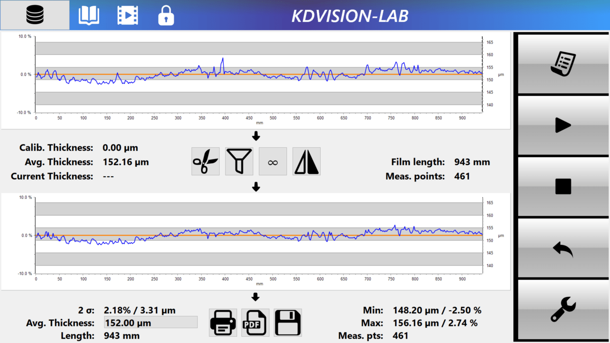Viewport: 610px width, 343px height.
Task: Mirror the profile with the flip icon
Action: point(306,161)
